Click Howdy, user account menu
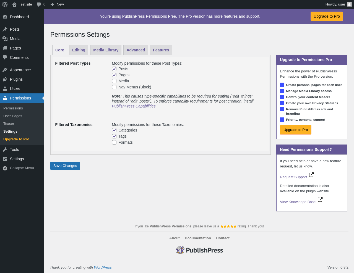Screen dimensions: 354x273 [x=339, y=4]
